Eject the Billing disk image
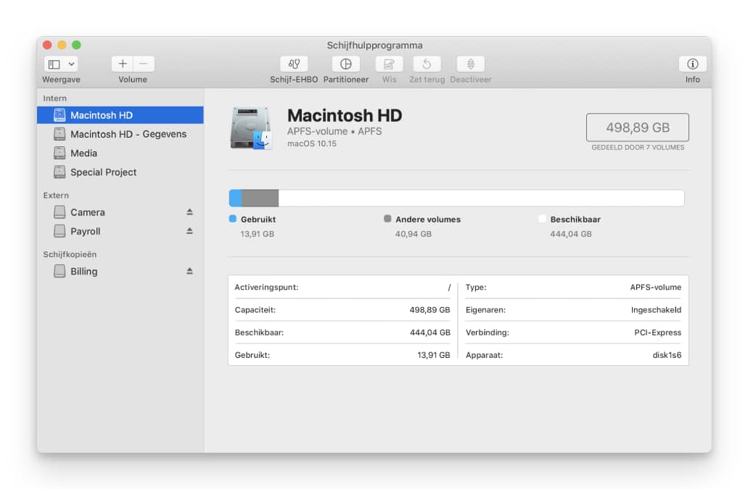 click(x=189, y=271)
